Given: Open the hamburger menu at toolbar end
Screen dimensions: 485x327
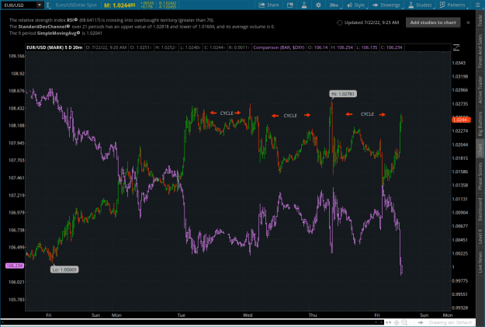Looking at the screenshot, I should click(x=477, y=5).
